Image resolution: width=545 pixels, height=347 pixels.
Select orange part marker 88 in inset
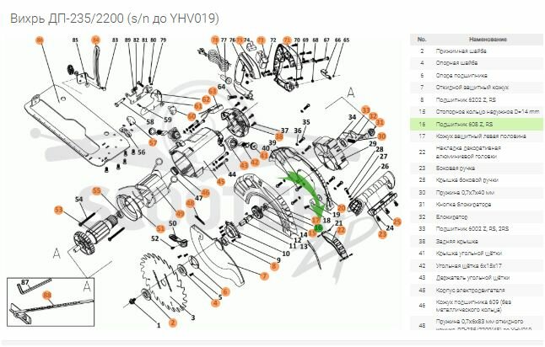coord(47,296)
